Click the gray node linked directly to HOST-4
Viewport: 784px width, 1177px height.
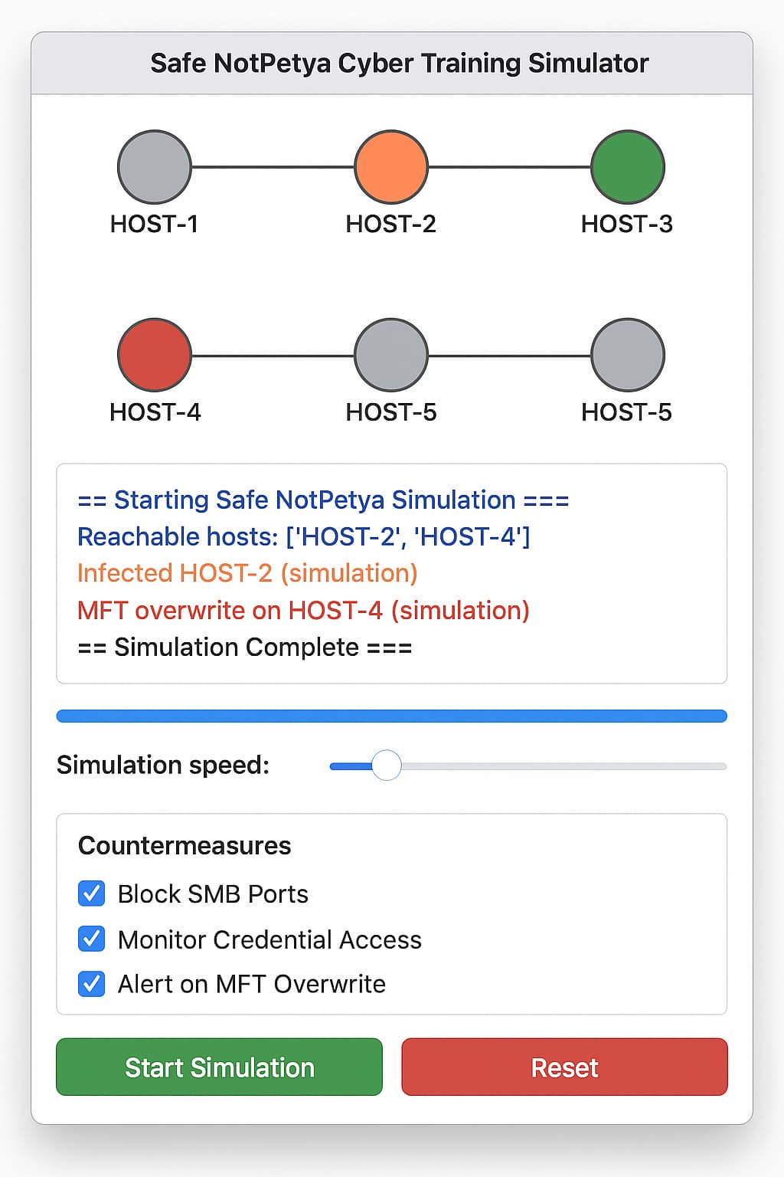coord(391,356)
